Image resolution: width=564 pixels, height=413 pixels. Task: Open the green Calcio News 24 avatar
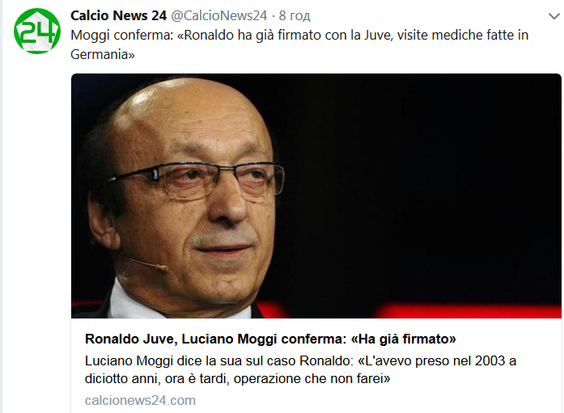pyautogui.click(x=36, y=32)
